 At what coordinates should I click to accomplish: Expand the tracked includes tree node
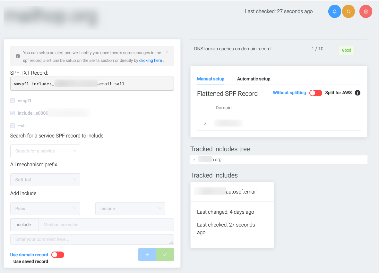coord(194,160)
